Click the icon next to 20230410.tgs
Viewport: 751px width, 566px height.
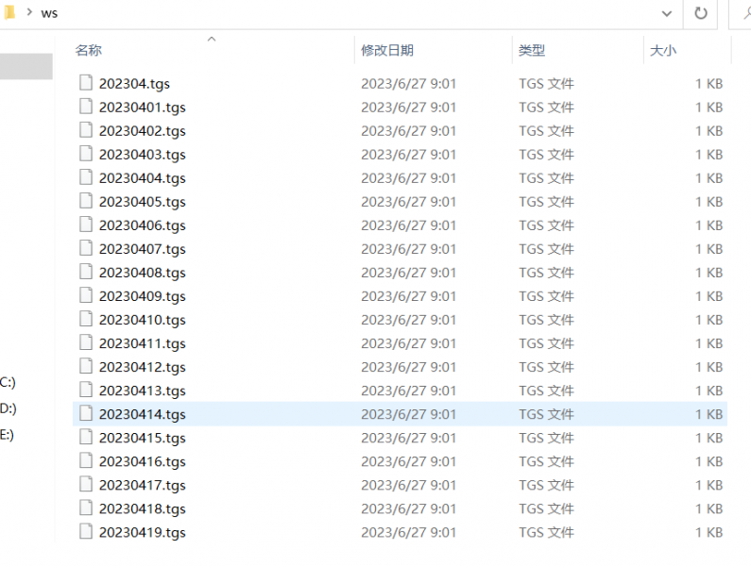point(87,319)
